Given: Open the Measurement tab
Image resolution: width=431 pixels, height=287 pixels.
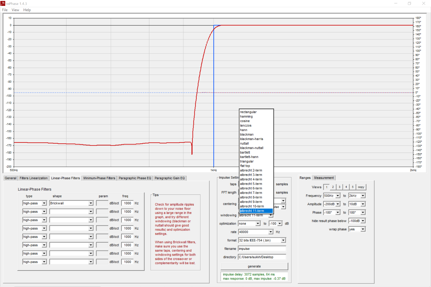Looking at the screenshot, I should 324,178.
